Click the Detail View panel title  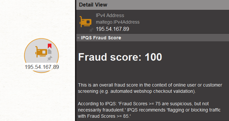click(x=93, y=5)
